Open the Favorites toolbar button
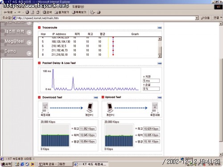Screen dimensions: 223x167 pyautogui.click(x=62, y=12)
